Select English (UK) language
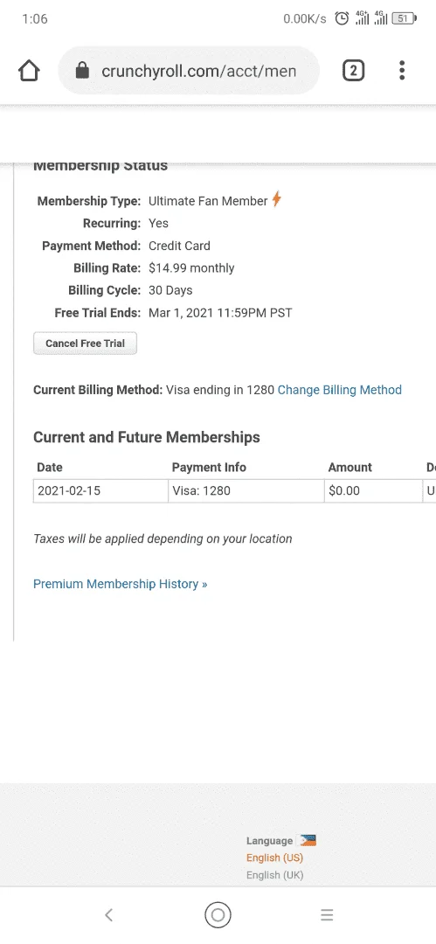 pos(274,875)
